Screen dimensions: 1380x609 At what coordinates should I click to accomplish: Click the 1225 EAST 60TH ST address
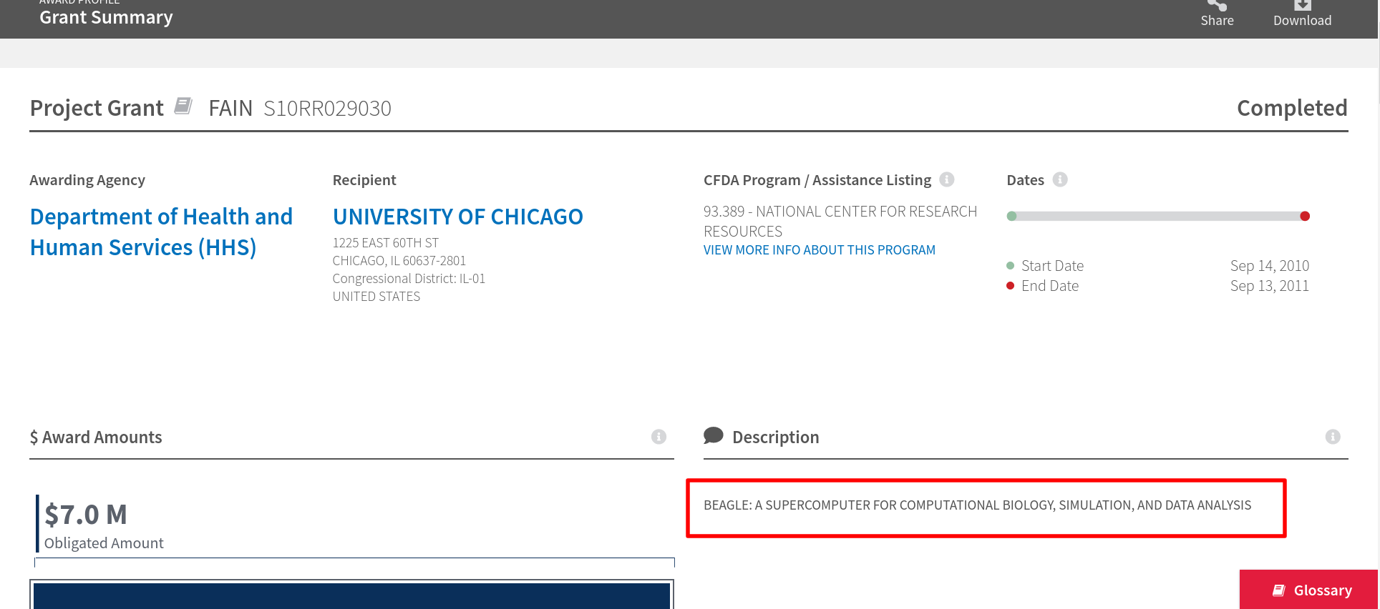[386, 243]
